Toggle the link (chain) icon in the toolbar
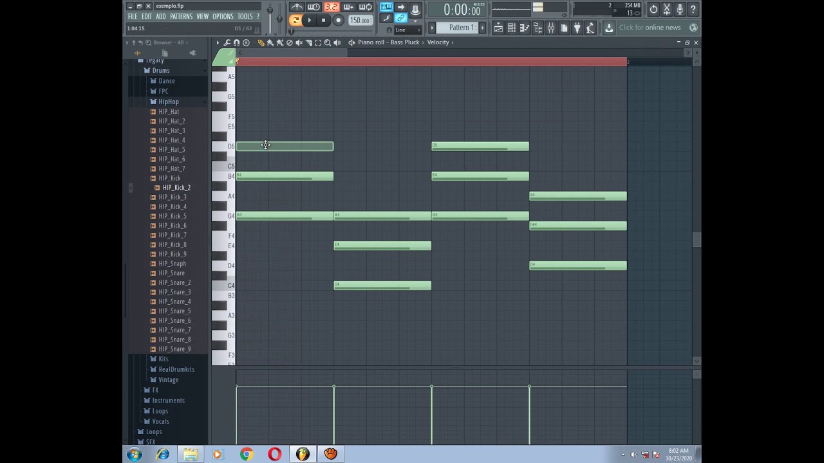The height and width of the screenshot is (463, 824). pos(400,18)
